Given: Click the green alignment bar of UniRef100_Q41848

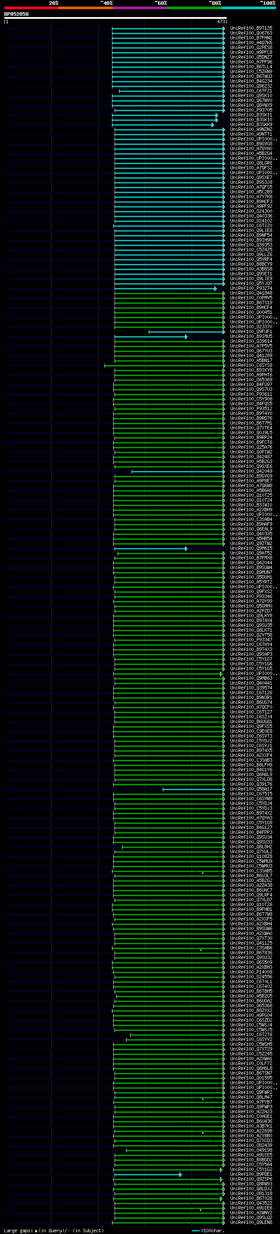Looking at the screenshot, I should click(x=170, y=293).
